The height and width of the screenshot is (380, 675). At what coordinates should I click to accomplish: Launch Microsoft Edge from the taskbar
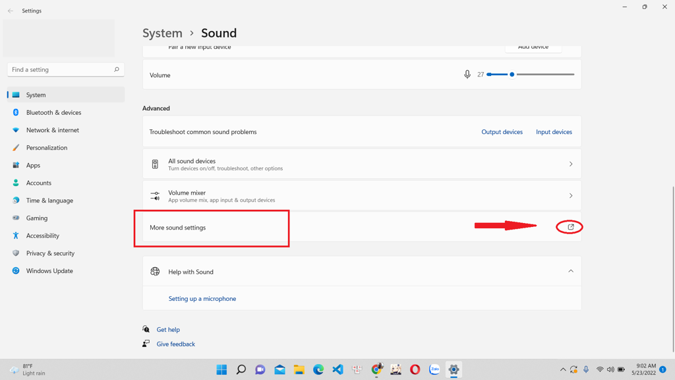(318, 369)
